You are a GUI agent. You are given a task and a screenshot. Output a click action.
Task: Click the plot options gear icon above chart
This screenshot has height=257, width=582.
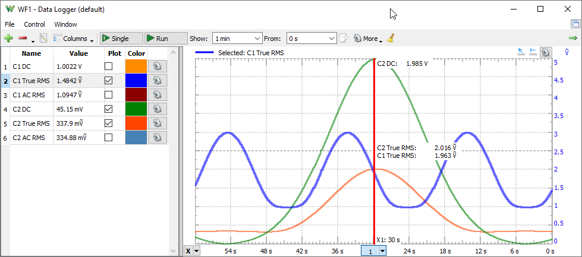click(545, 53)
